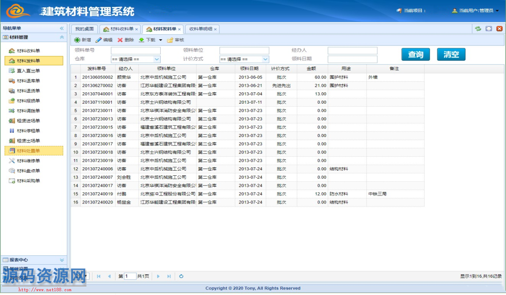Open the 仓库 select combobox
The width and height of the screenshot is (506, 295).
[156, 59]
